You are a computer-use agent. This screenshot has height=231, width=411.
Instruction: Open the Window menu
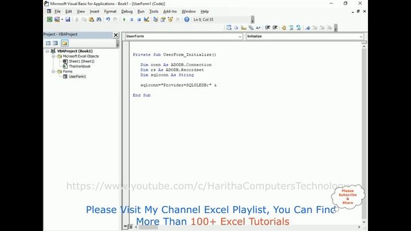point(189,12)
